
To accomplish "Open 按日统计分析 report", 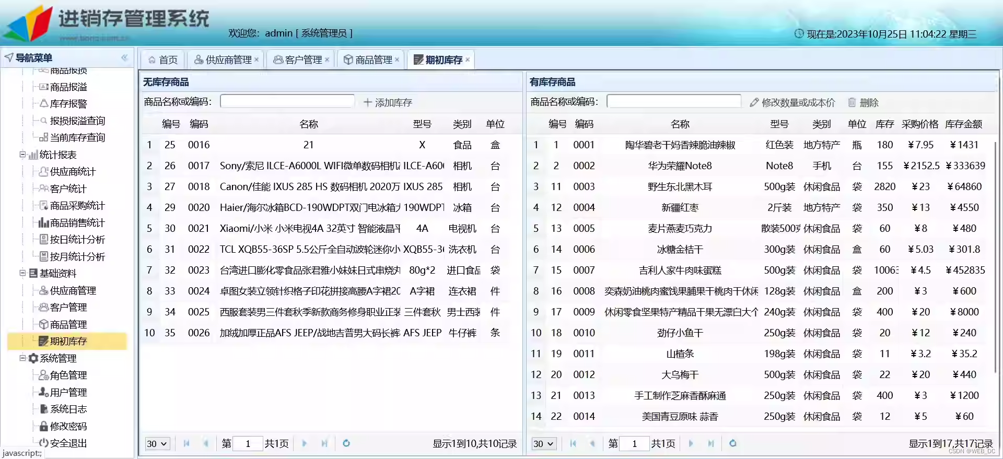I will [77, 239].
